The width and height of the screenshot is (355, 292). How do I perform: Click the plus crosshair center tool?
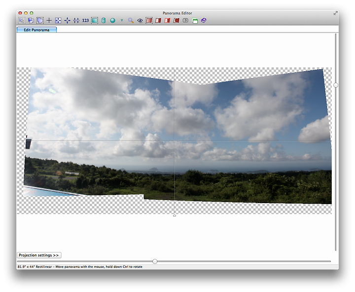pyautogui.click(x=49, y=20)
